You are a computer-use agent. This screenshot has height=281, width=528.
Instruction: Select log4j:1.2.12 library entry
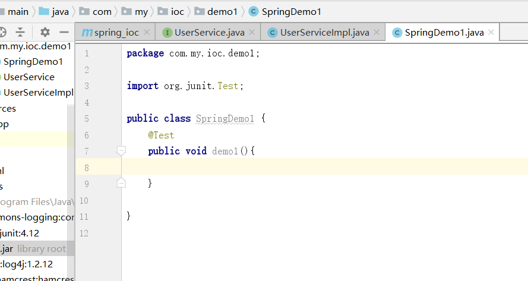(x=27, y=264)
